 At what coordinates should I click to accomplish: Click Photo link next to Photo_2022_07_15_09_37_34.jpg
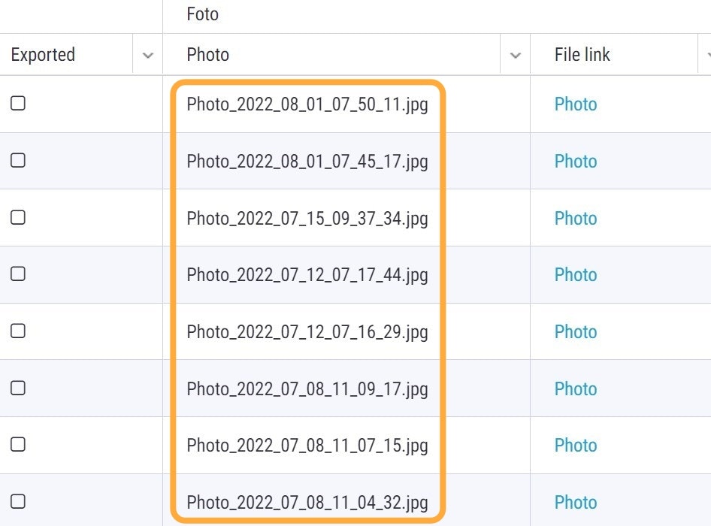coord(576,219)
